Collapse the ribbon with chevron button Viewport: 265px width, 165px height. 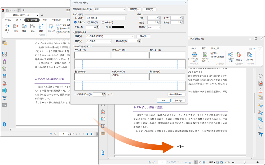(260, 49)
